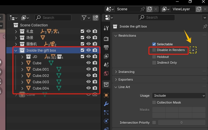The image size is (208, 130).
Task: Click the Intersection Priority value field
Action: (x=182, y=123)
